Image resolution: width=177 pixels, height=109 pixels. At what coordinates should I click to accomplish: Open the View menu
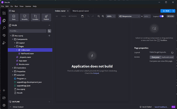(22, 6)
